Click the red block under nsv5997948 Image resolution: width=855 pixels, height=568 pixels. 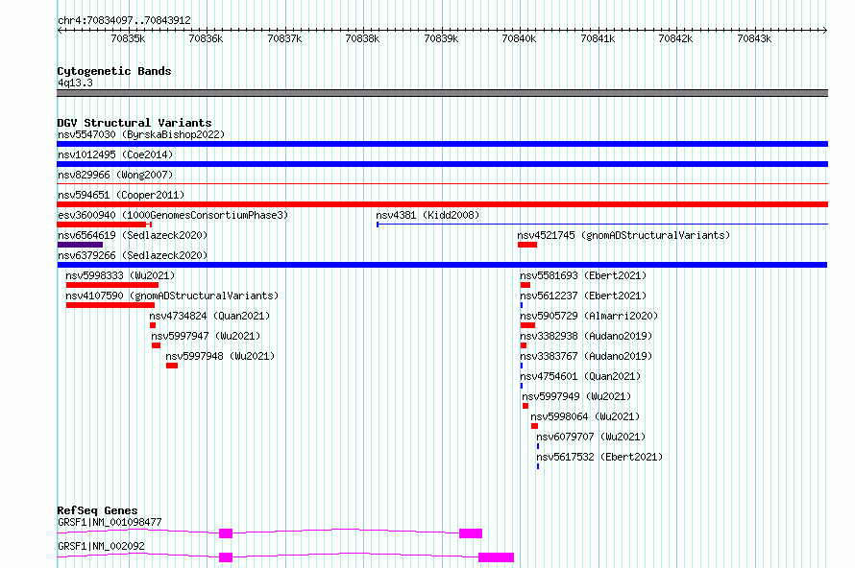coord(172,366)
